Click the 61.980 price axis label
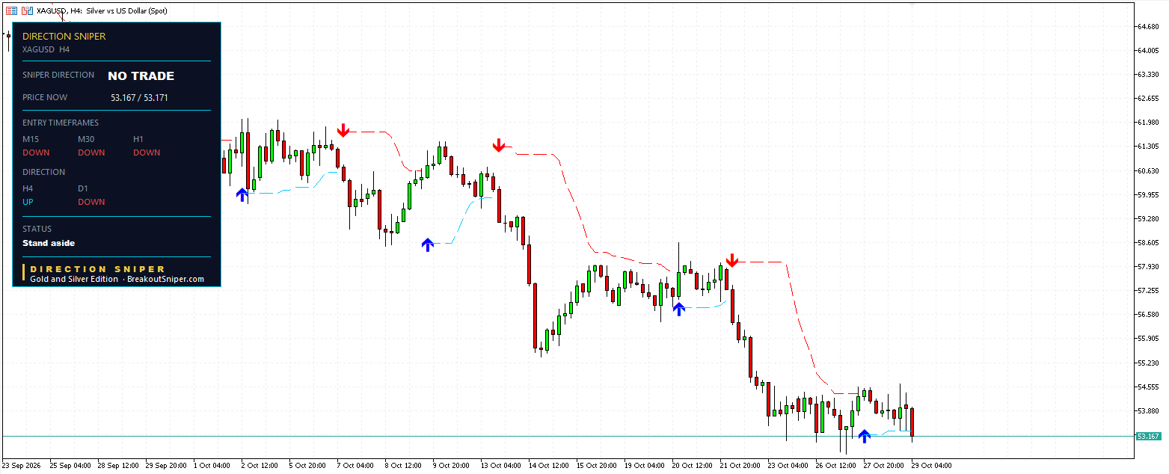The image size is (1169, 474). tap(1148, 123)
